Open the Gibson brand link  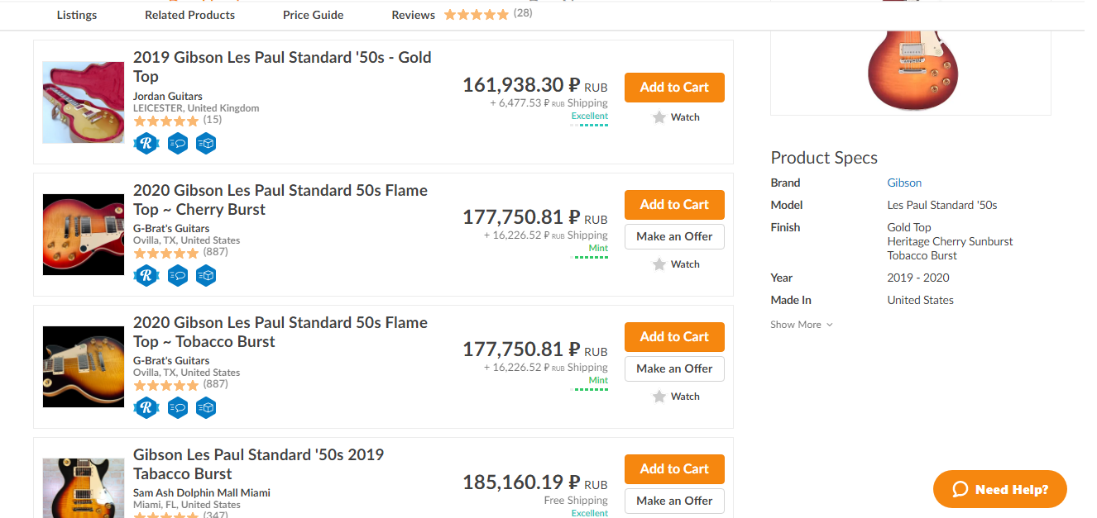coord(904,183)
